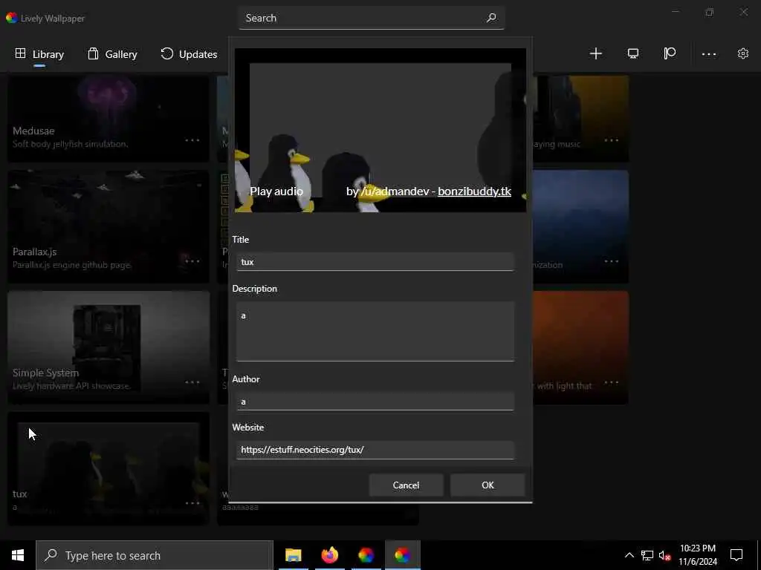This screenshot has width=761, height=570.
Task: Open options menu for Medusae wallpaper
Action: coord(192,140)
